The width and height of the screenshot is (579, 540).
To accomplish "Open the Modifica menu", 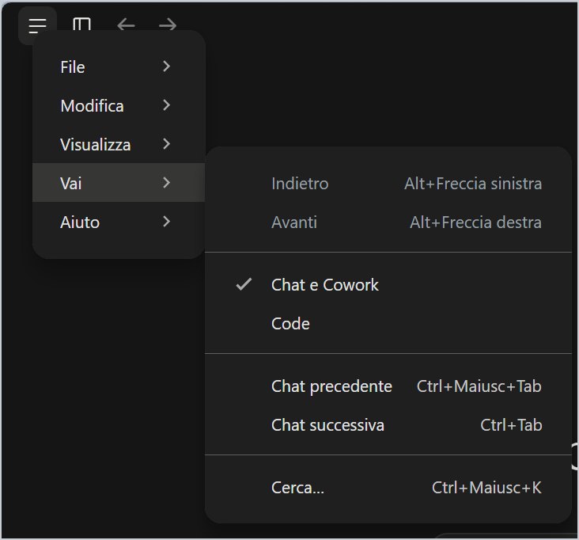I will [119, 106].
